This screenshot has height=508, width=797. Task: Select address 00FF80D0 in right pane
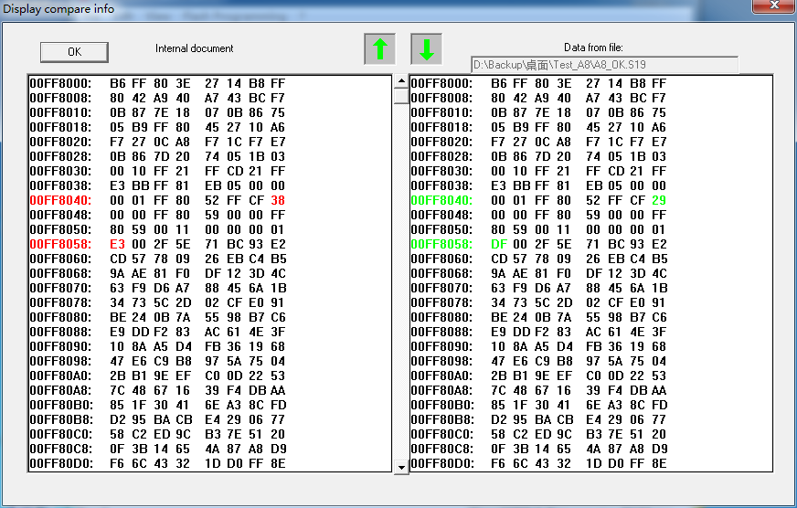click(x=441, y=464)
